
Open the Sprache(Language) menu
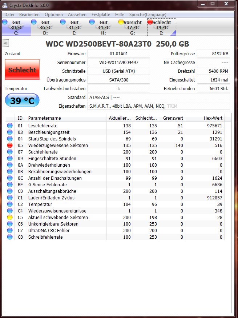click(148, 15)
